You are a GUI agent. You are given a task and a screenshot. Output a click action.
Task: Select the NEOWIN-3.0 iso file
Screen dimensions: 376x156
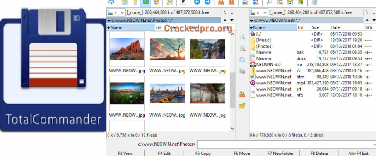(313, 65)
